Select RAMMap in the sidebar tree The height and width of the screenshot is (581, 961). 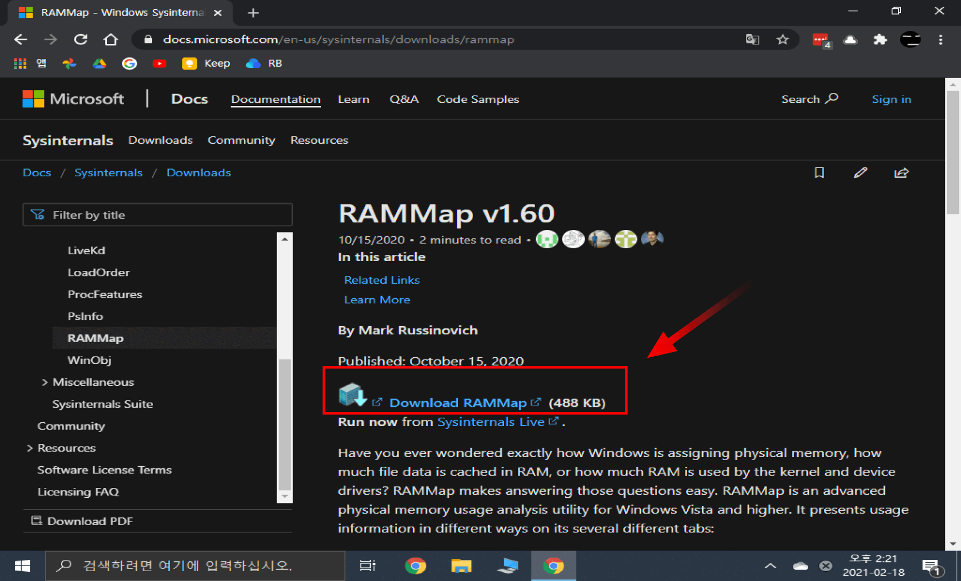[x=96, y=338]
